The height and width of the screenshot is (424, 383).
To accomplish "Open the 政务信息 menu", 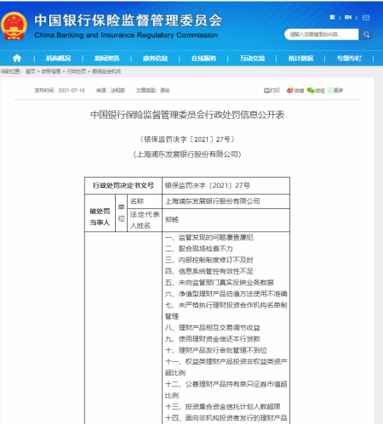I will click(155, 59).
